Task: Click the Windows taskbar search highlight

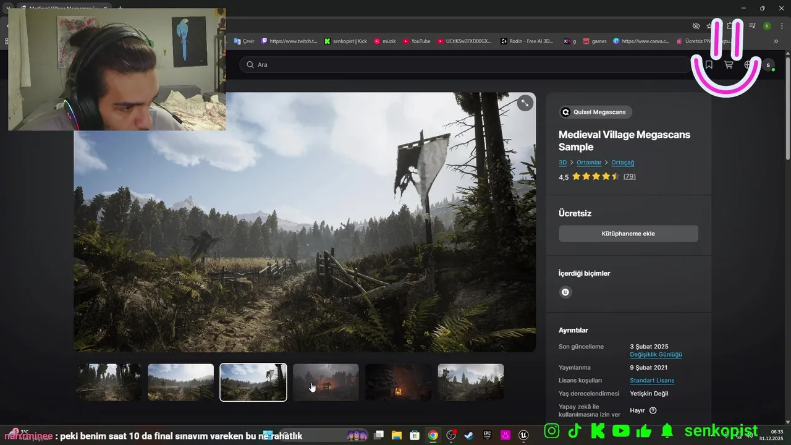Action: pos(357,435)
